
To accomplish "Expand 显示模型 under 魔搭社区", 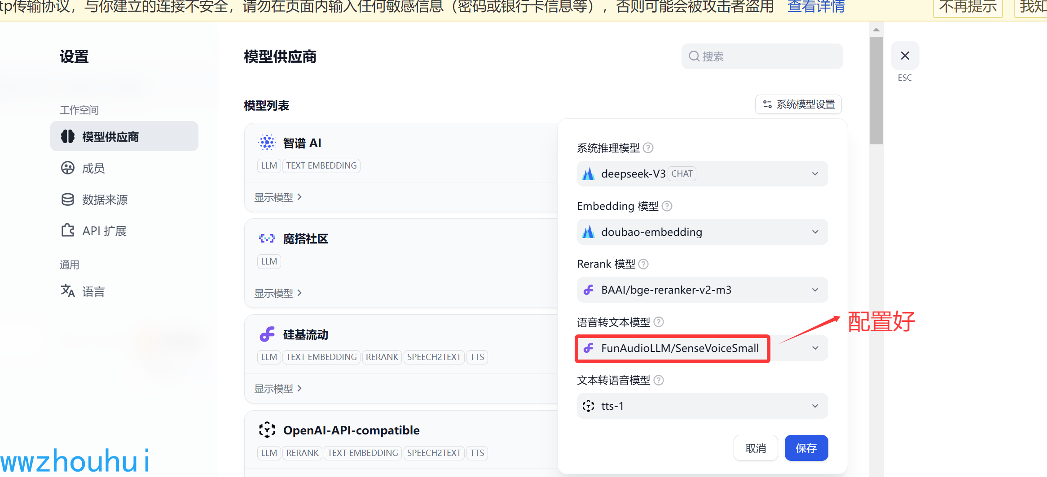I will (x=278, y=293).
